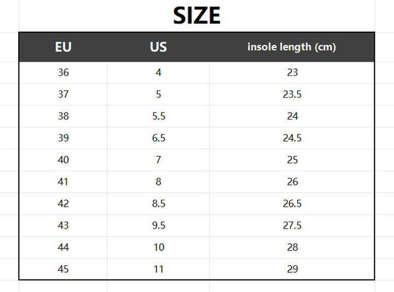Select insole length 24.5 cell
Image resolution: width=394 pixels, height=292 pixels.
point(292,138)
